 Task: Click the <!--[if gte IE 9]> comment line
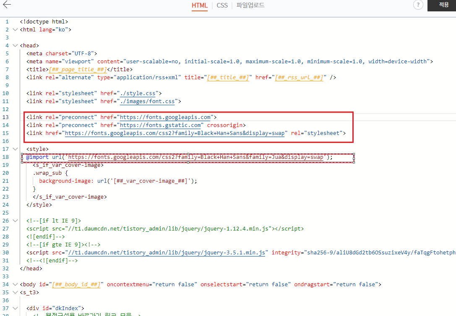tap(63, 245)
